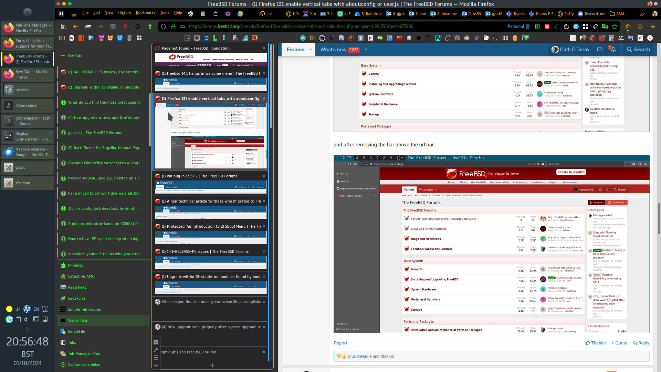Expand the Forums menu dropdown arrow
The height and width of the screenshot is (372, 661).
(311, 50)
